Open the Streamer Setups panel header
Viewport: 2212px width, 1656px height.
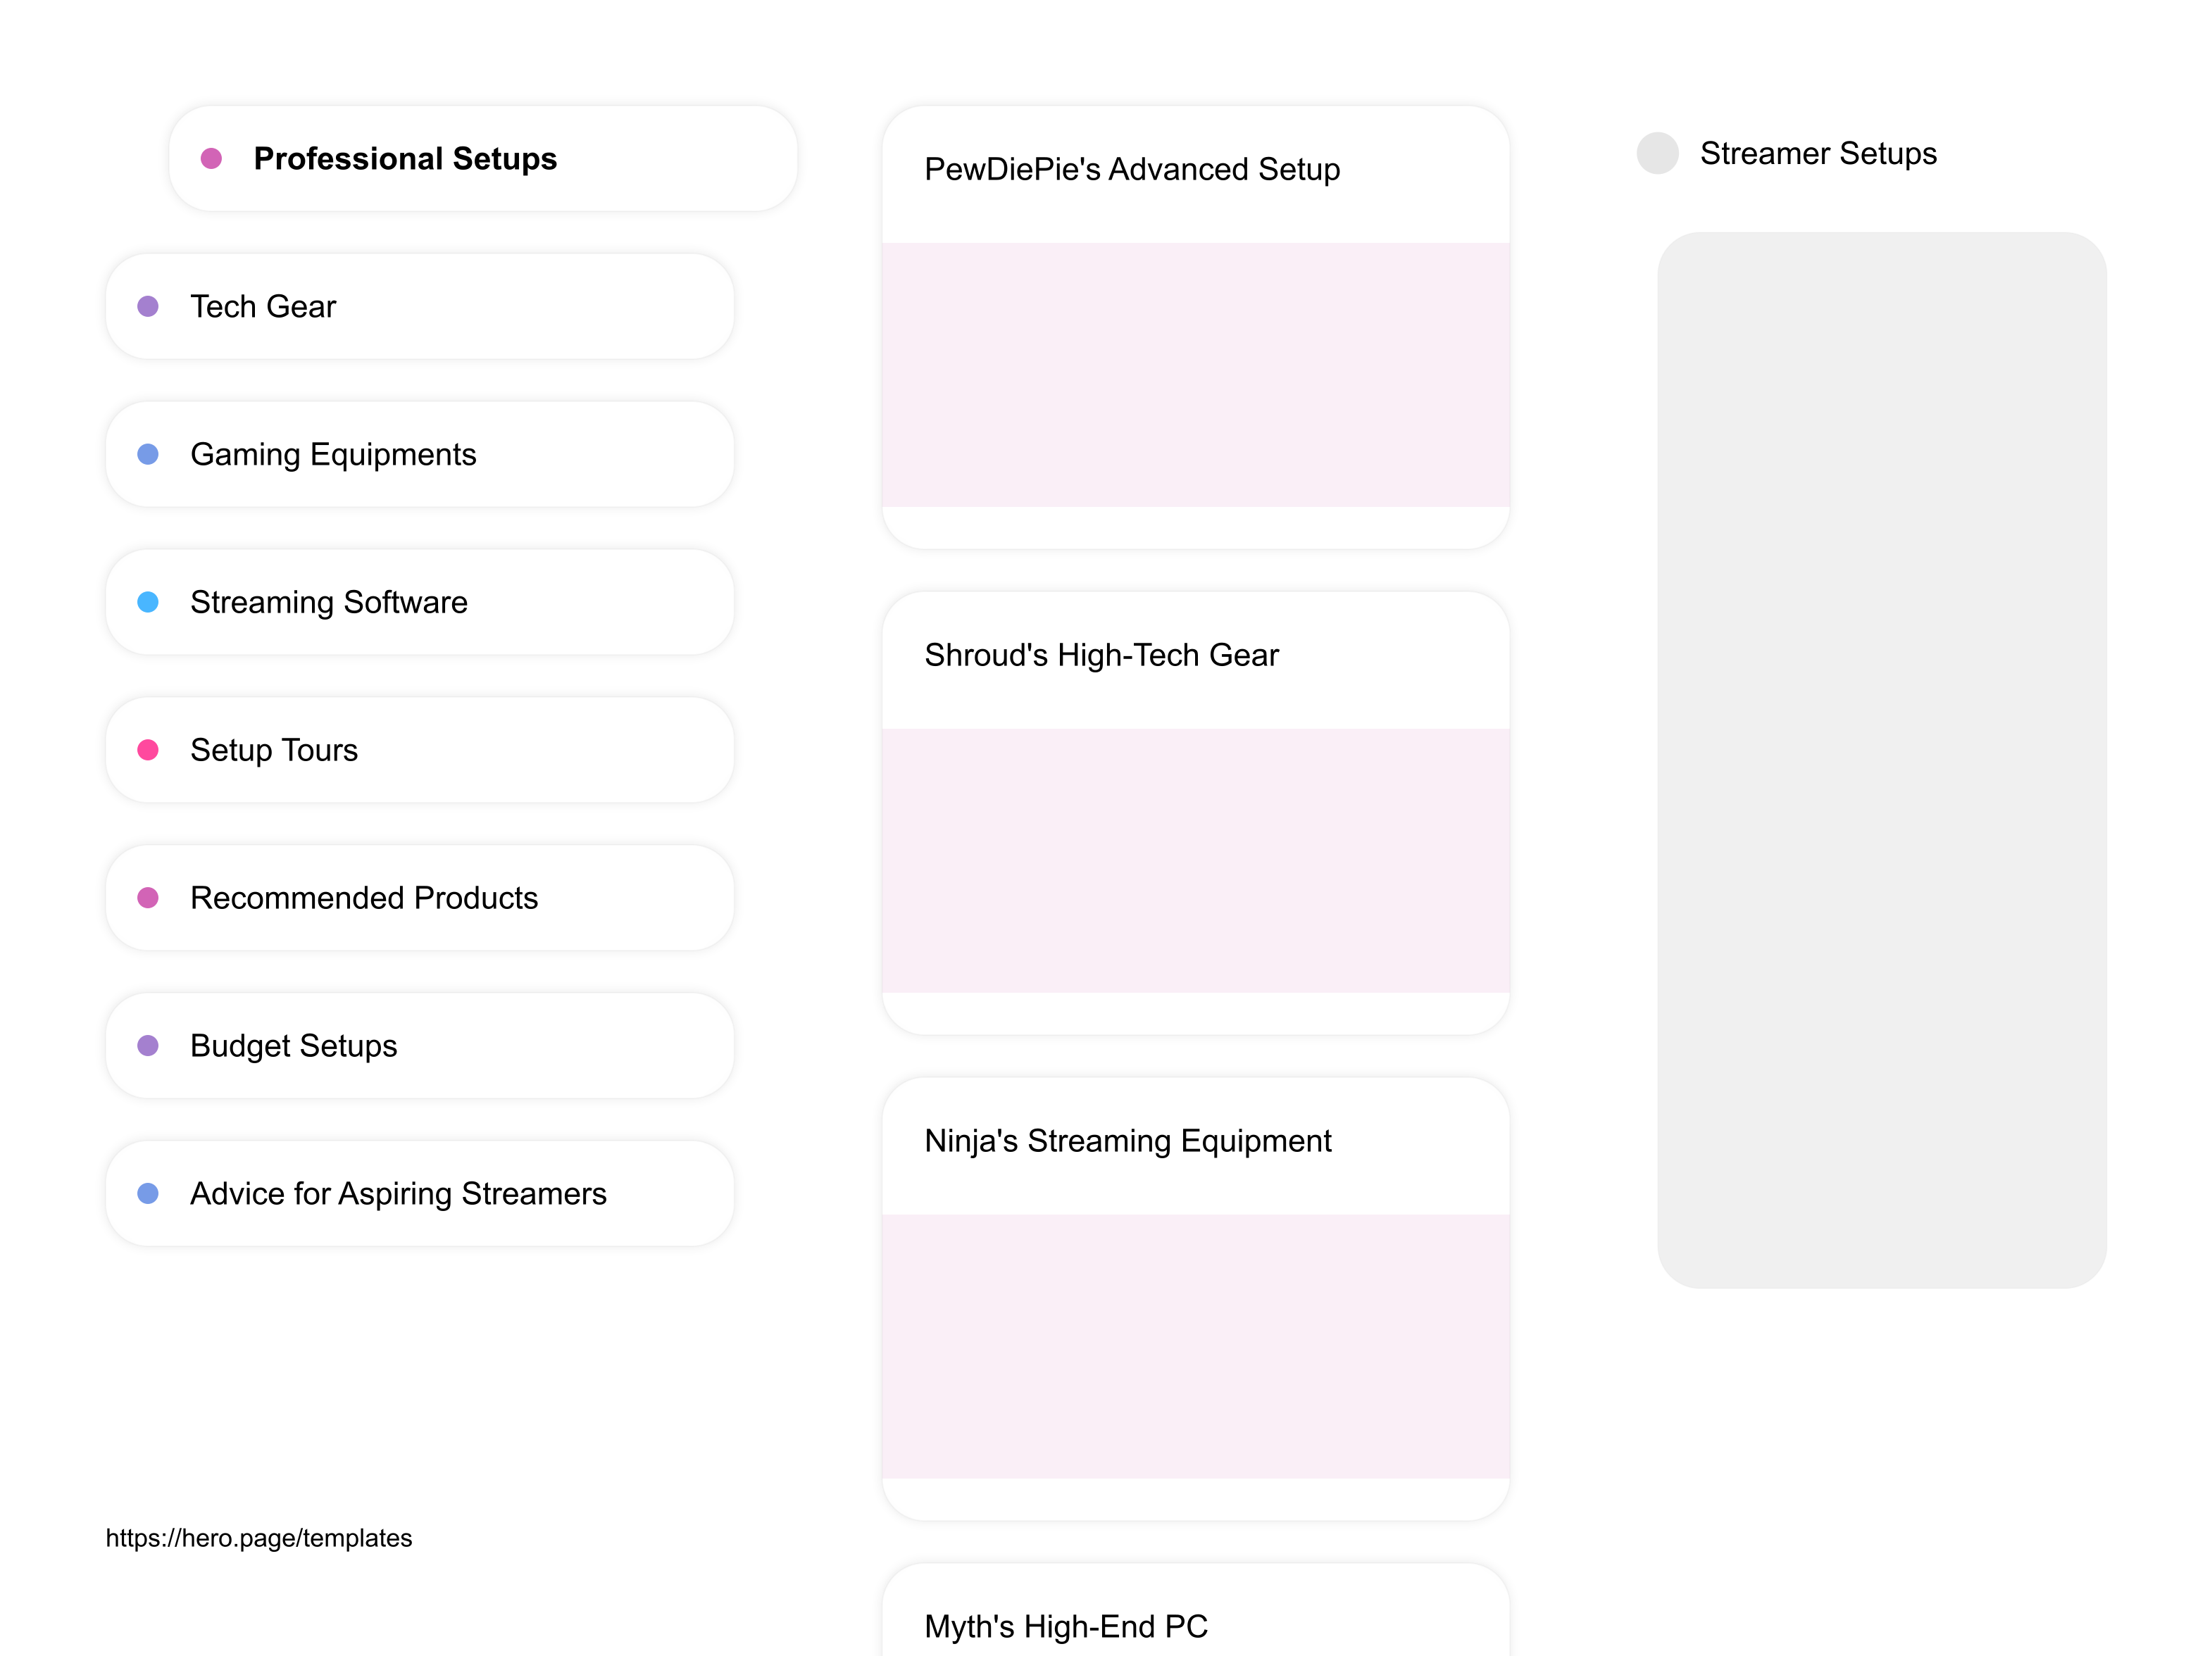(x=1818, y=153)
